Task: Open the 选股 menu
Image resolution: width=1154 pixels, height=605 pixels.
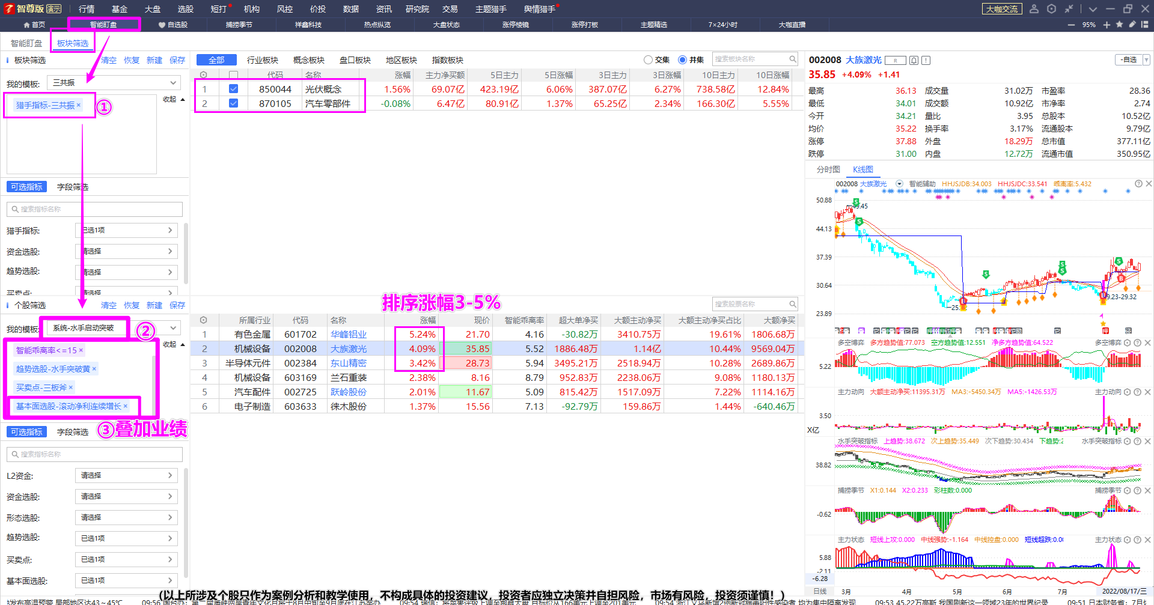Action: click(186, 9)
